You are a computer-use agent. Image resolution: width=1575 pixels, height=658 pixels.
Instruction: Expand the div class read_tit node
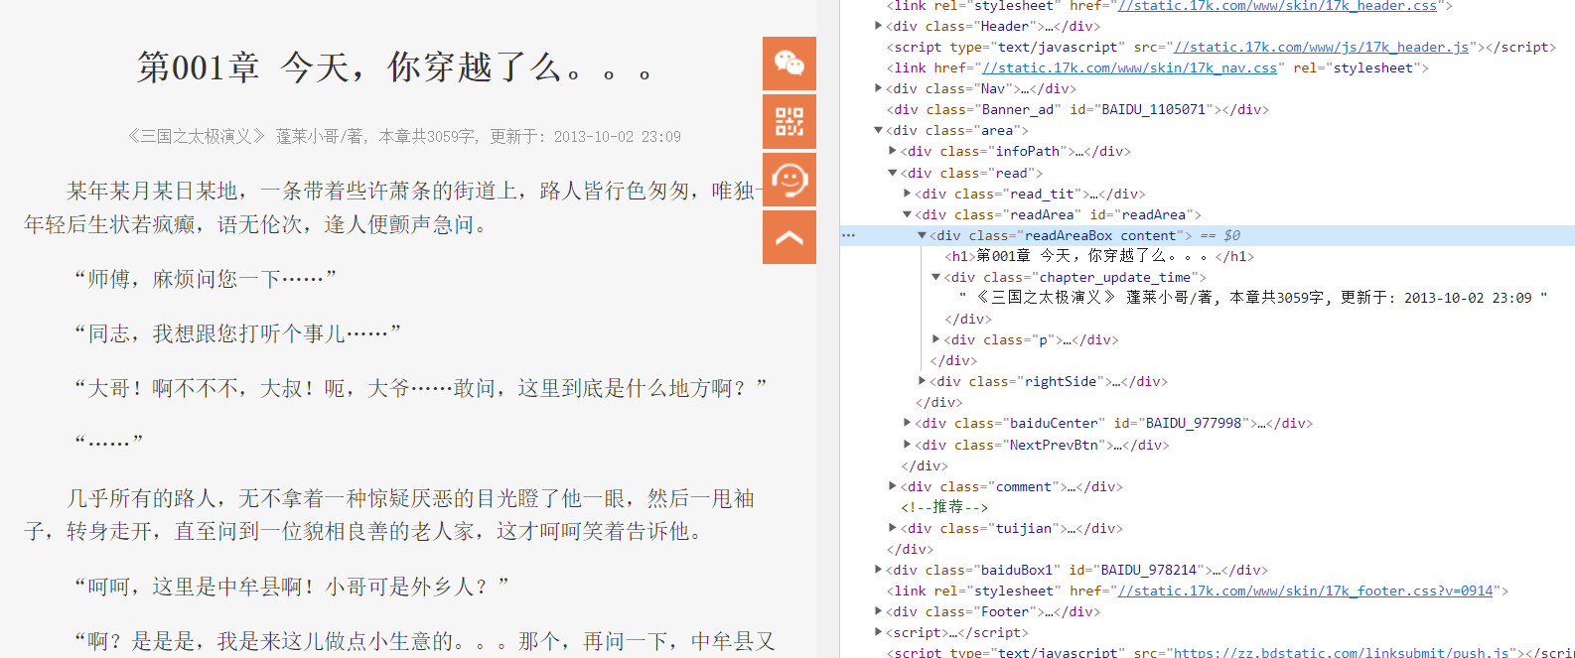907,194
